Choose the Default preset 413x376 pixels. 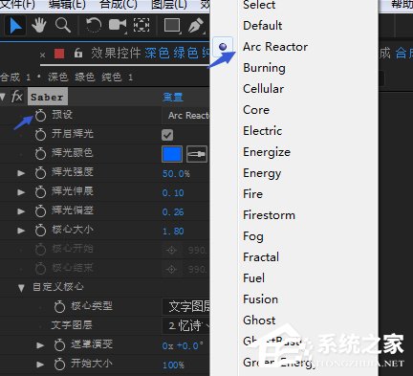point(263,26)
